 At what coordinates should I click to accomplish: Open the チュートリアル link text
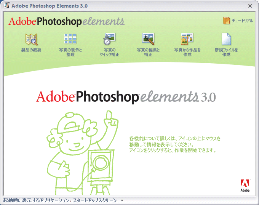[243, 21]
